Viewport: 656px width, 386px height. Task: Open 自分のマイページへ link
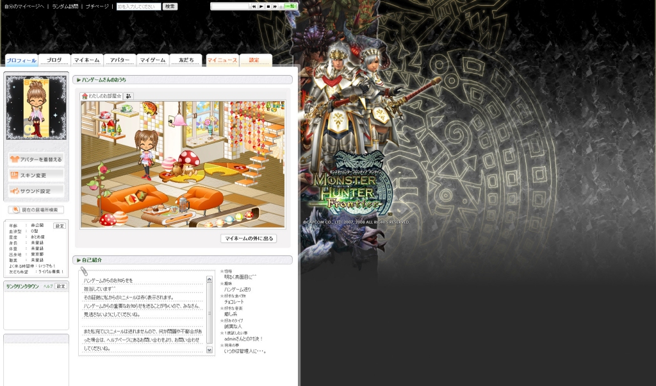pyautogui.click(x=24, y=6)
